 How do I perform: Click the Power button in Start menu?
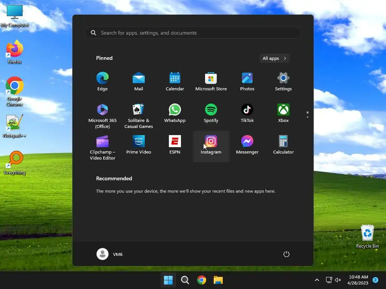(x=286, y=254)
